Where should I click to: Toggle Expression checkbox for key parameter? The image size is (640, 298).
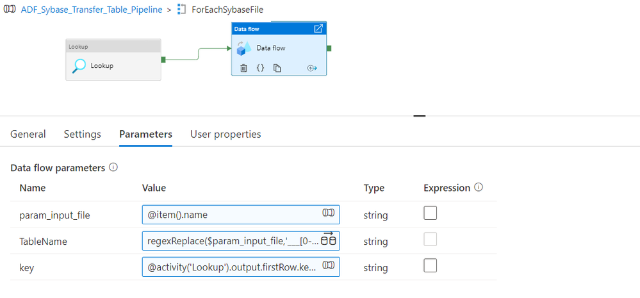coord(431,266)
